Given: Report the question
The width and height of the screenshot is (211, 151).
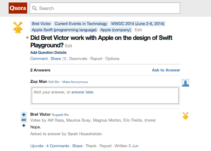Looking at the screenshot, I should (96, 59).
